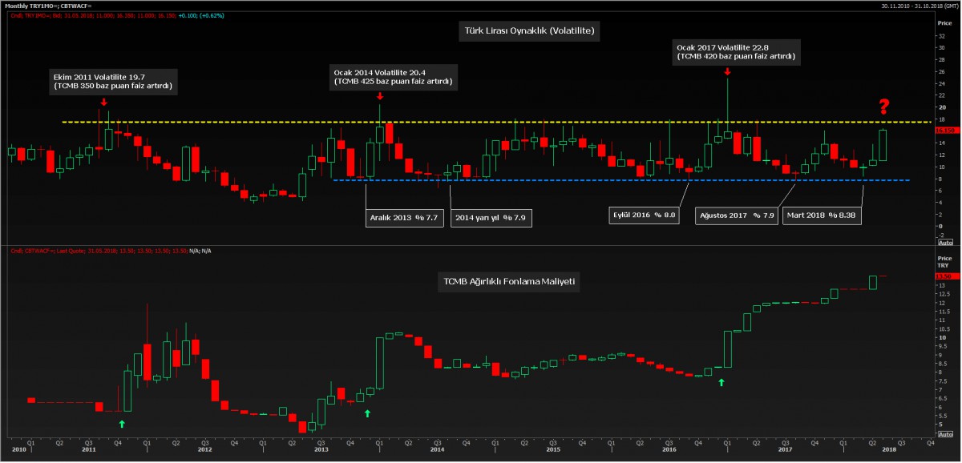Click the 2015 year label on the time axis
962x463 pixels.
[553, 450]
